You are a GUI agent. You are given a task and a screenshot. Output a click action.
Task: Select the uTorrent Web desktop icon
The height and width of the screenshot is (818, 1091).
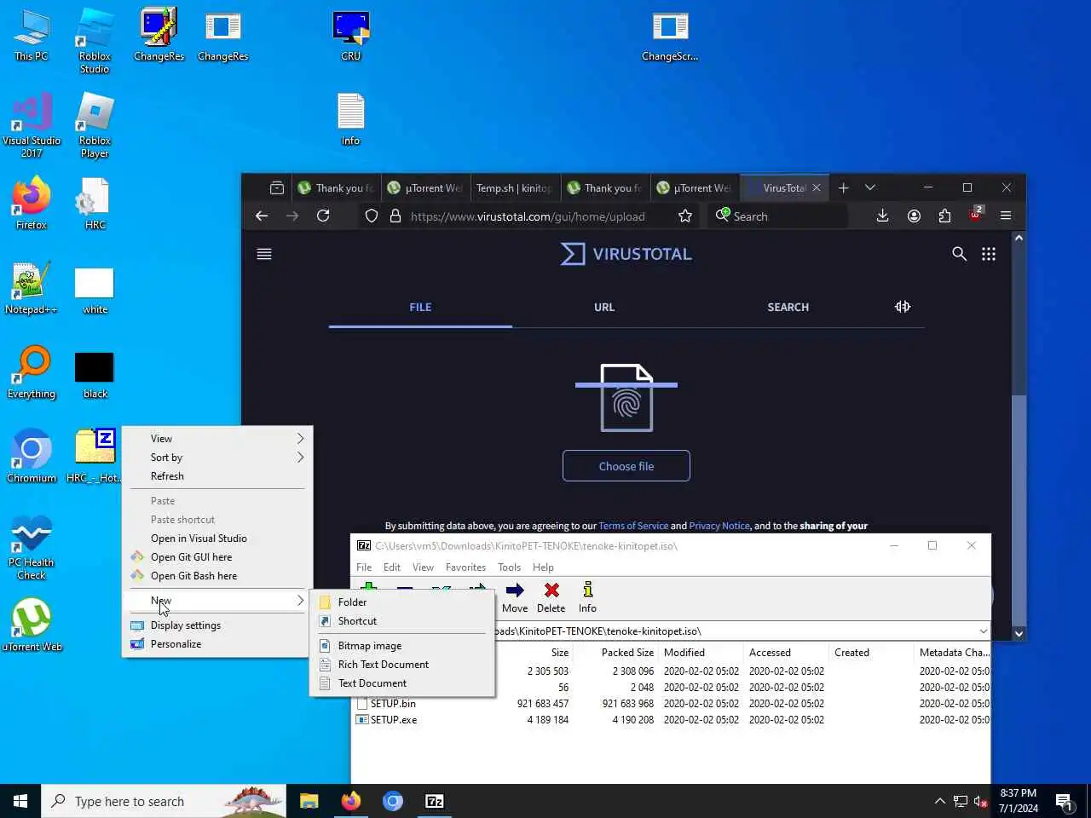pos(32,625)
